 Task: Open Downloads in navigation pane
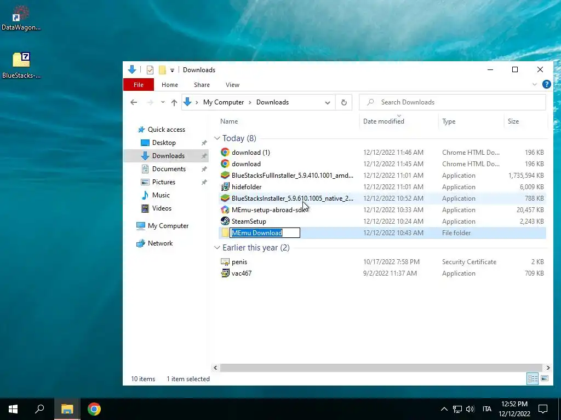(168, 156)
